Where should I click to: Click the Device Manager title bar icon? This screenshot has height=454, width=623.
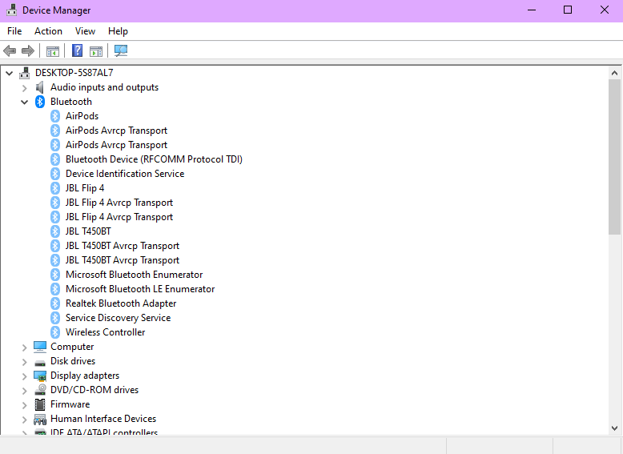[x=11, y=10]
